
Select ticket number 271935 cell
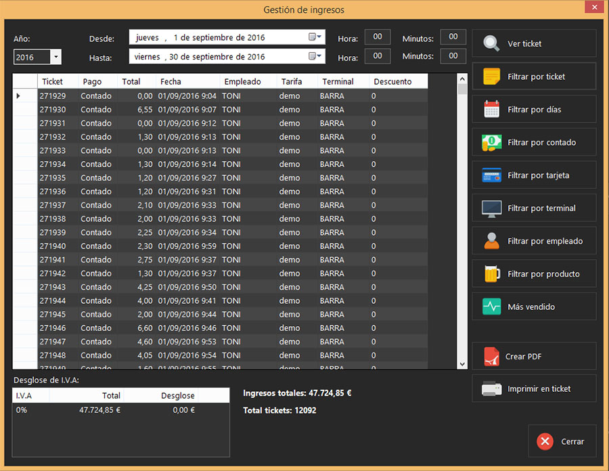pyautogui.click(x=58, y=177)
